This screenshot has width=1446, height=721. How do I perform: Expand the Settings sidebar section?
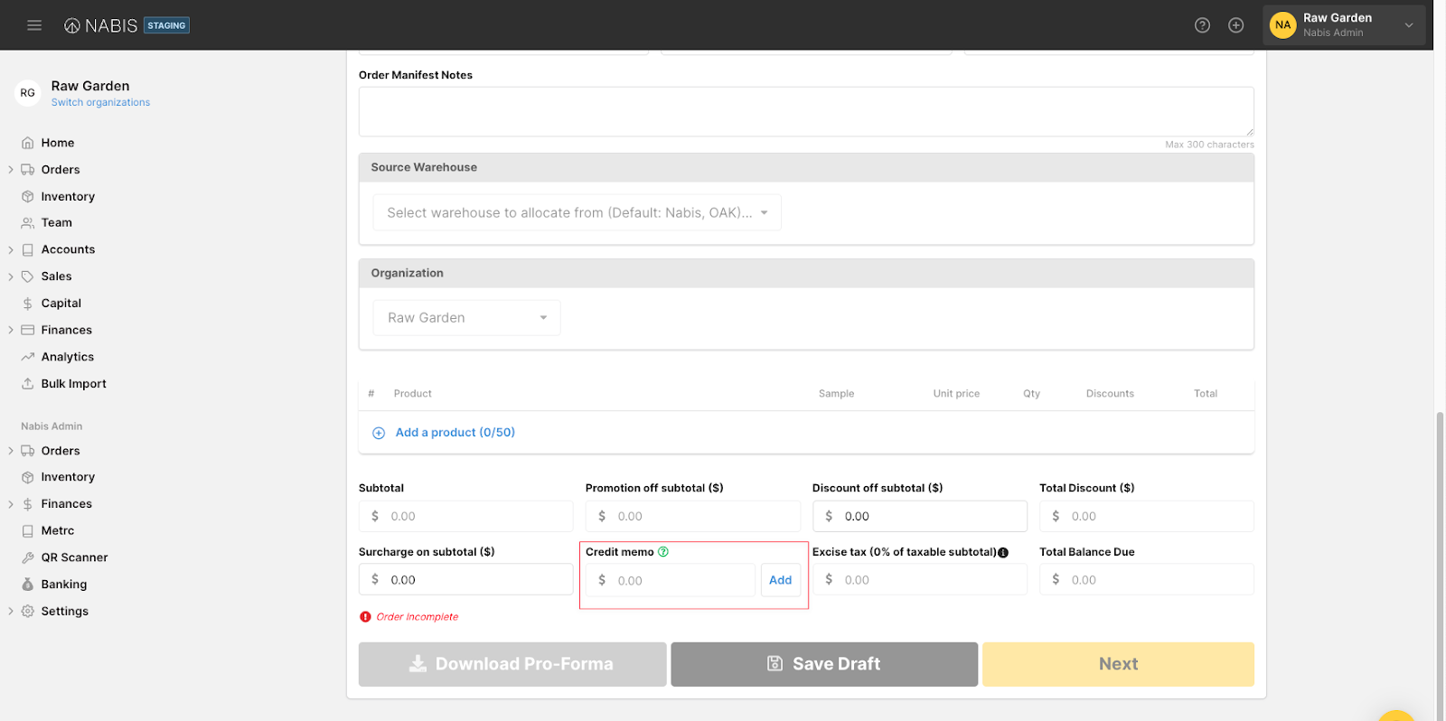click(x=11, y=612)
